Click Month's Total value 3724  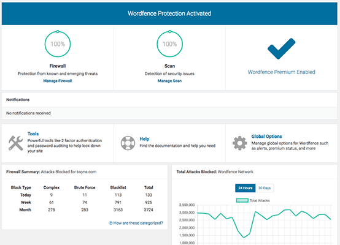tap(149, 209)
